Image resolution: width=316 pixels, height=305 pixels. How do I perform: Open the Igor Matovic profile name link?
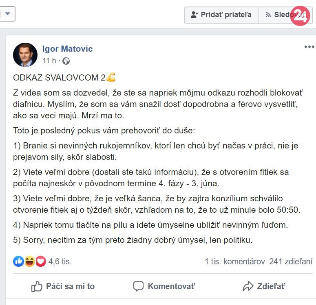(68, 49)
